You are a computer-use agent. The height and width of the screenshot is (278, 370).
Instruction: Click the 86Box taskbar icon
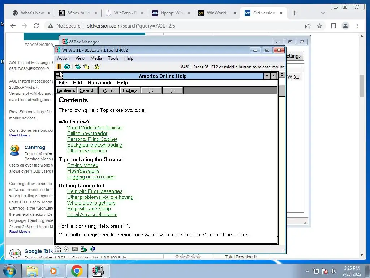[98, 271]
